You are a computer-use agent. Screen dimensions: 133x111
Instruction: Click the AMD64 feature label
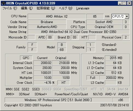coord(123,94)
